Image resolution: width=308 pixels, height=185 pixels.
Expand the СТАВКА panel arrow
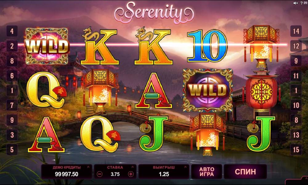click(x=132, y=167)
